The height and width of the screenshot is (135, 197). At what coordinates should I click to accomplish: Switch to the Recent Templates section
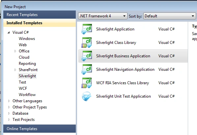pyautogui.click(x=40, y=15)
